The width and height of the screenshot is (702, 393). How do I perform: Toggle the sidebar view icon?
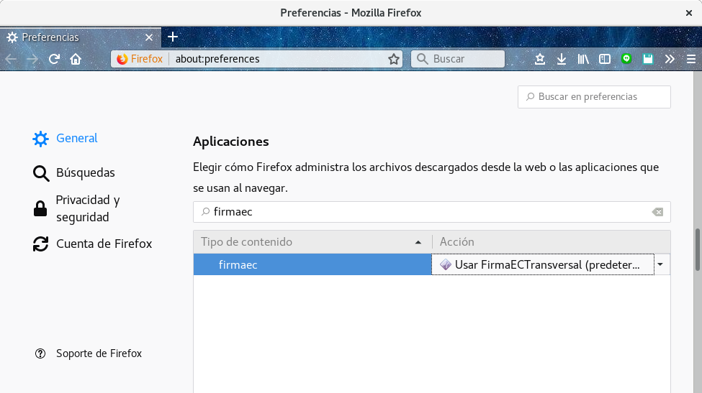click(605, 59)
